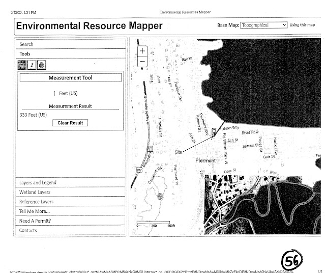This screenshot has height=273, width=325.
Task: Click the printed date 5/12/25, 1:31 PM
Action: [x=23, y=12]
